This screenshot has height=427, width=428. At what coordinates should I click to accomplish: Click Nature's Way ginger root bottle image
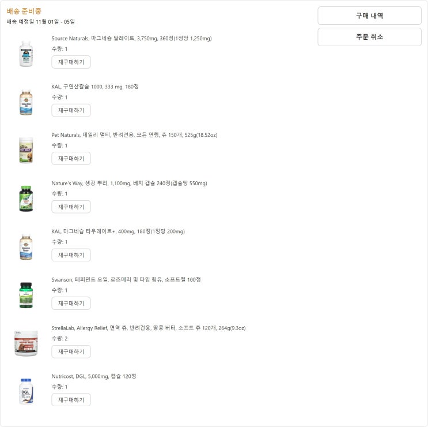click(x=26, y=198)
